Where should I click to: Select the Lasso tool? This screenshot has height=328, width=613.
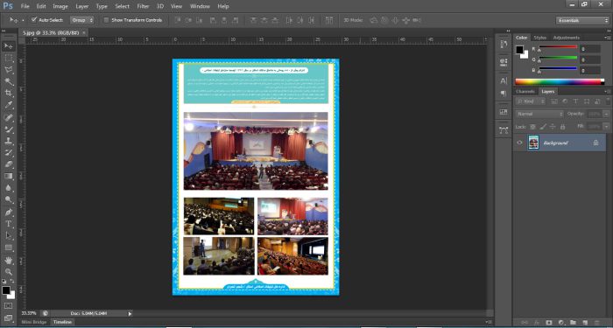pyautogui.click(x=9, y=70)
